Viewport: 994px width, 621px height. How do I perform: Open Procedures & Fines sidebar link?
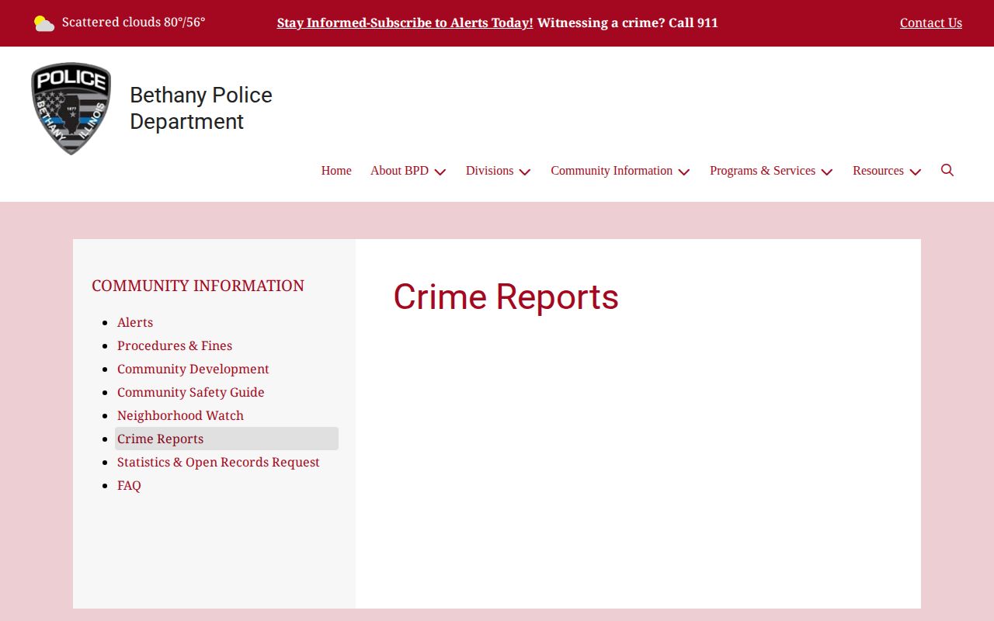click(x=175, y=345)
